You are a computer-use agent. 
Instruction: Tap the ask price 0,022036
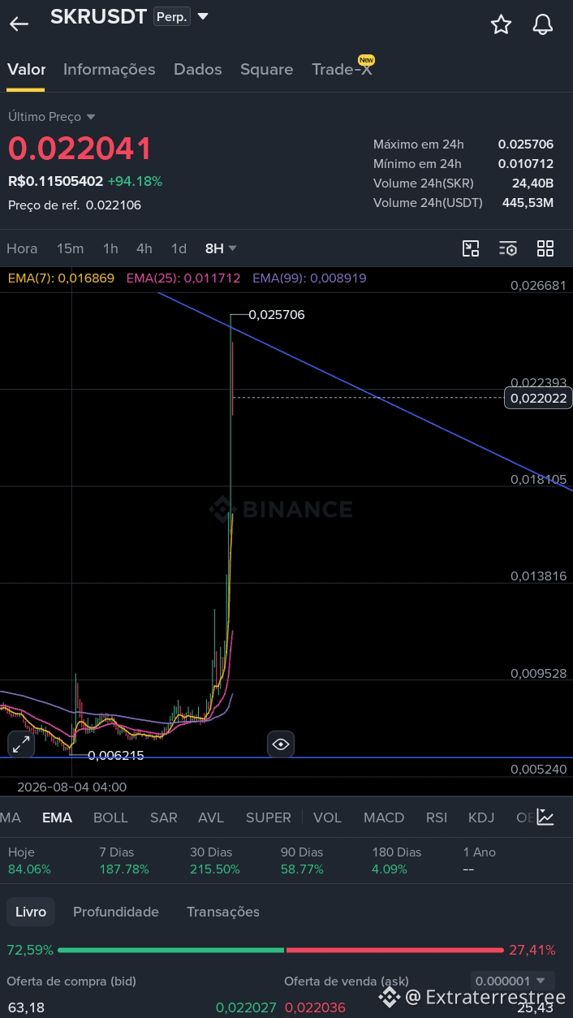(x=315, y=1007)
